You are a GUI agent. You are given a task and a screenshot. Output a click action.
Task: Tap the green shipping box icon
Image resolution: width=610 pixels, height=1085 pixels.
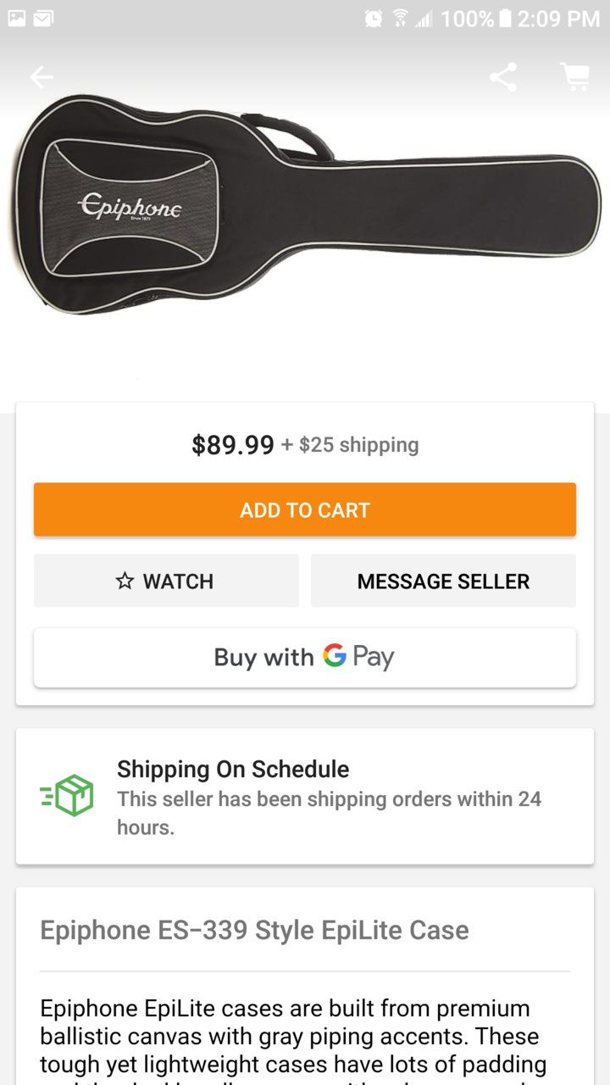pyautogui.click(x=68, y=795)
